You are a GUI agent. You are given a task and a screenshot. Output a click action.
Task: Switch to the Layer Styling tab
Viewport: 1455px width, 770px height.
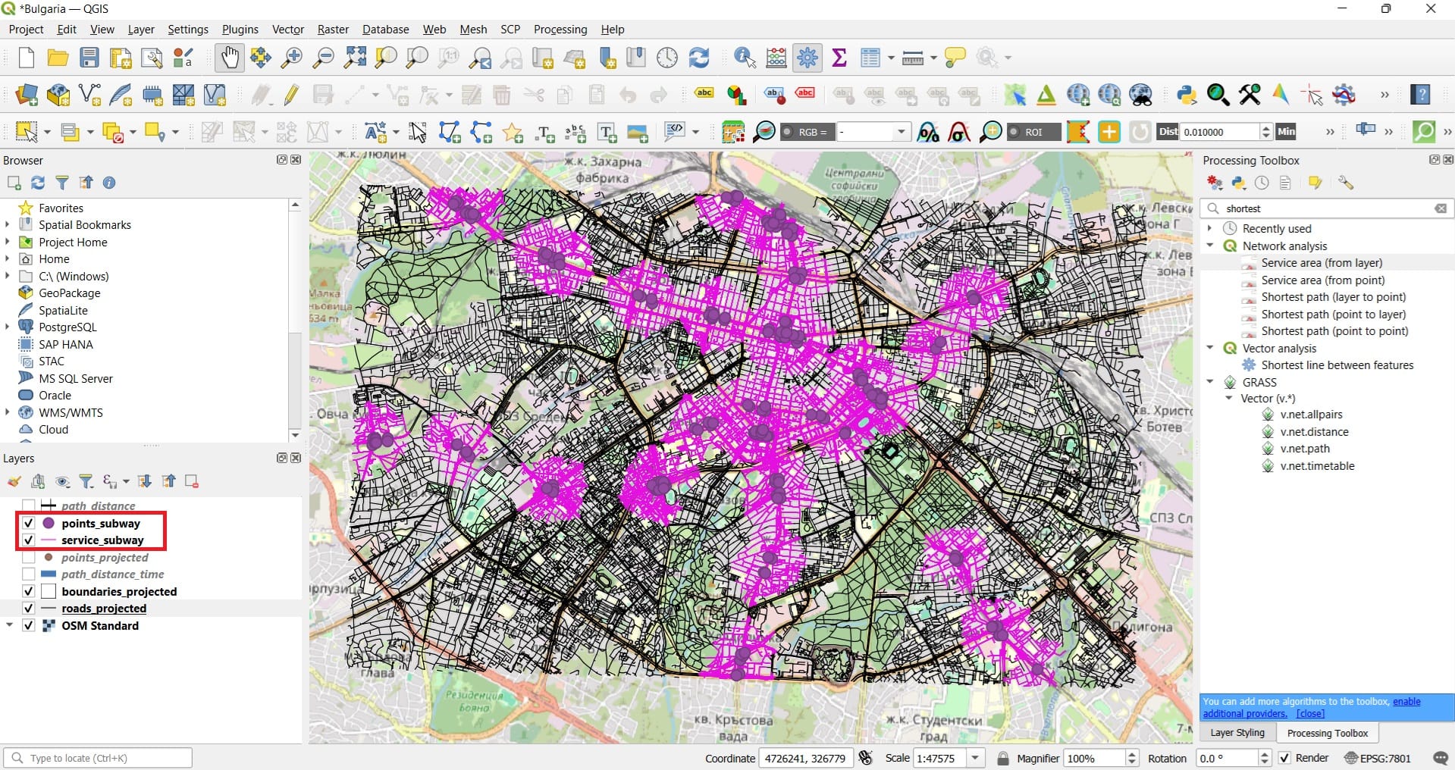pyautogui.click(x=1237, y=733)
